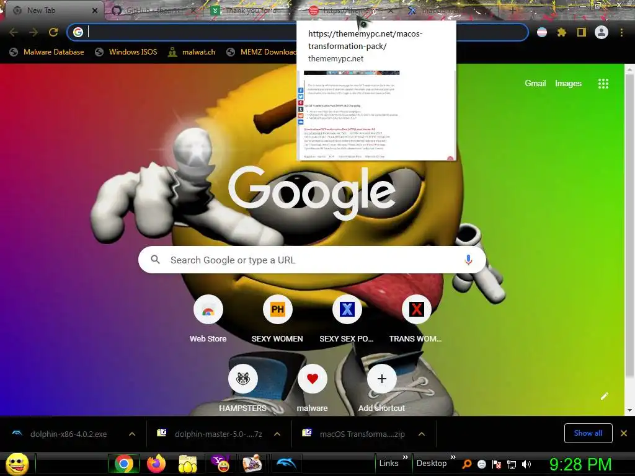Close the New Tab tab

[x=95, y=11]
